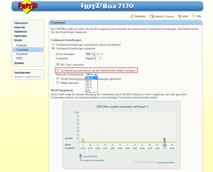213x172 pixels.
Task: Click the FRITZ! logo
Action: (28, 6)
